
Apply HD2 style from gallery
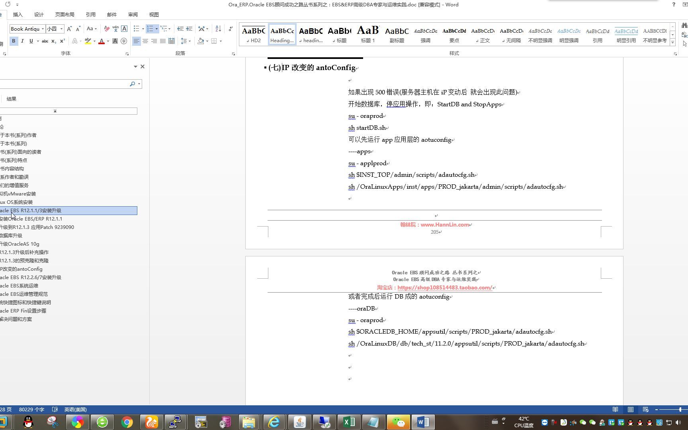click(253, 34)
